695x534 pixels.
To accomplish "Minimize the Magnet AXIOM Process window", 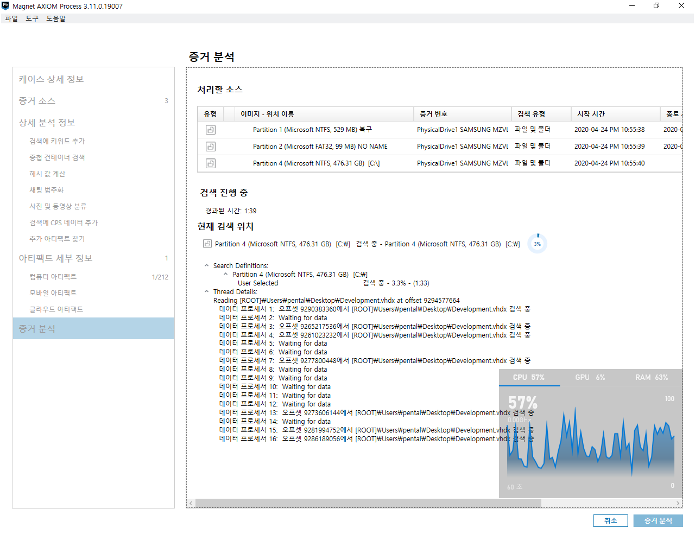I will (x=631, y=6).
